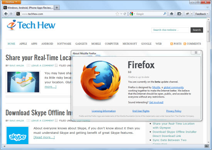The height and width of the screenshot is (150, 212).
Task: Open the URL history dropdown arrow
Action: (x=121, y=14)
